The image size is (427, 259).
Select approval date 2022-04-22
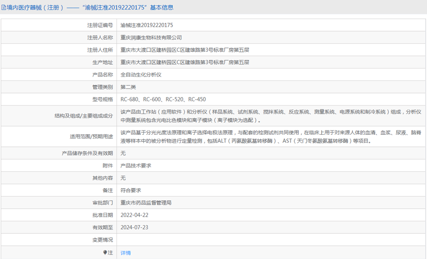coord(134,215)
